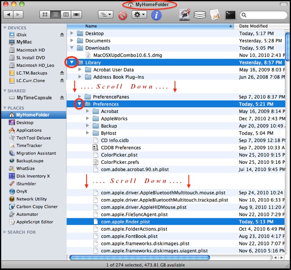Expand the Documents folder disclosure triangle
Viewport: 291px width, 270px height.
click(x=72, y=41)
